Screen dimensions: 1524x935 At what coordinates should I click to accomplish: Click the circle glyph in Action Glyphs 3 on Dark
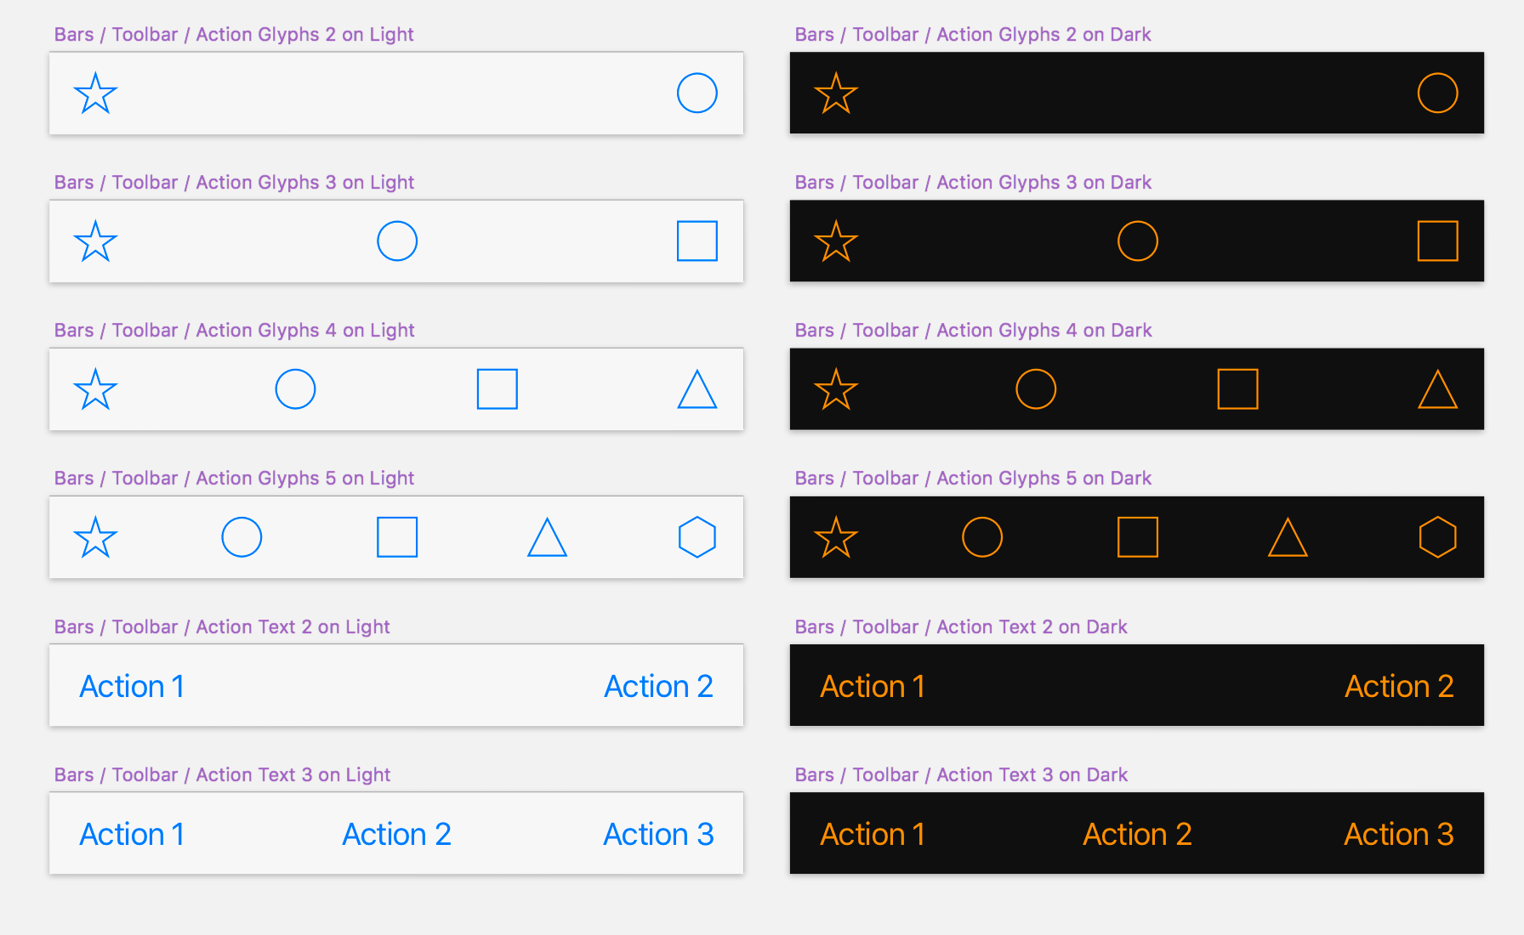(x=1137, y=241)
